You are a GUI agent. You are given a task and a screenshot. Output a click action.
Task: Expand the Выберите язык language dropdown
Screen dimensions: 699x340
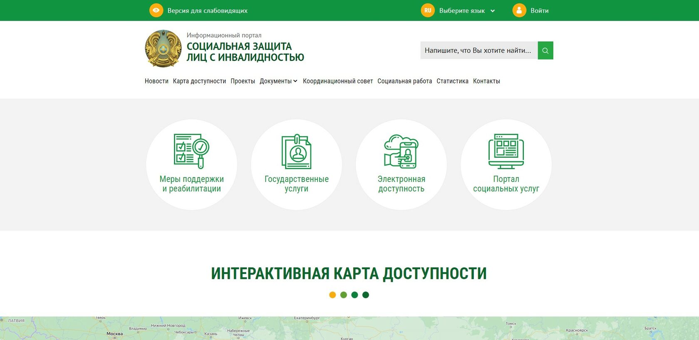click(x=462, y=11)
